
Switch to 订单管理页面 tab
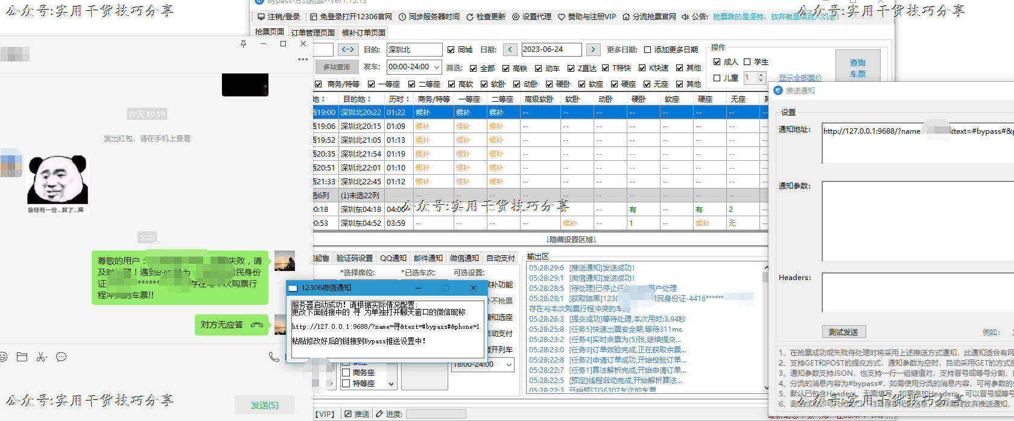coord(313,33)
